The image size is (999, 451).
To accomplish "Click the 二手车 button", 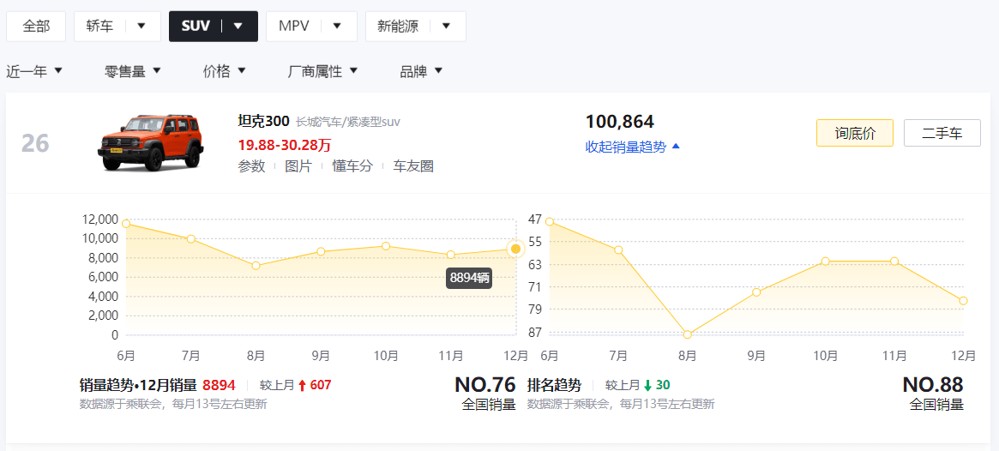I will [942, 133].
